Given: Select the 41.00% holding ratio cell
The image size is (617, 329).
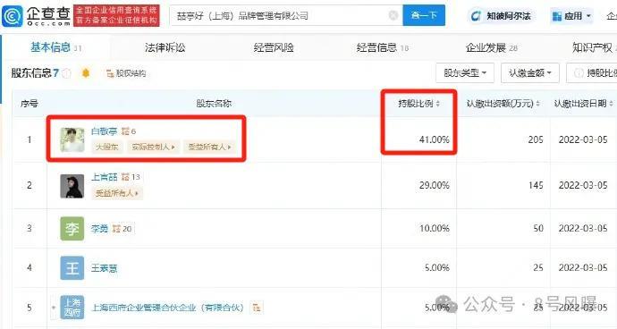Looking at the screenshot, I should (x=435, y=139).
